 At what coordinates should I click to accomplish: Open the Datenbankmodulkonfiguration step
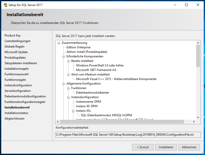(25, 96)
